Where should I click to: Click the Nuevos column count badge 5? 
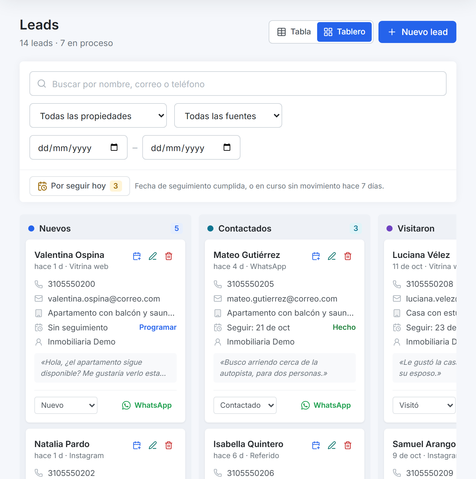click(x=177, y=228)
